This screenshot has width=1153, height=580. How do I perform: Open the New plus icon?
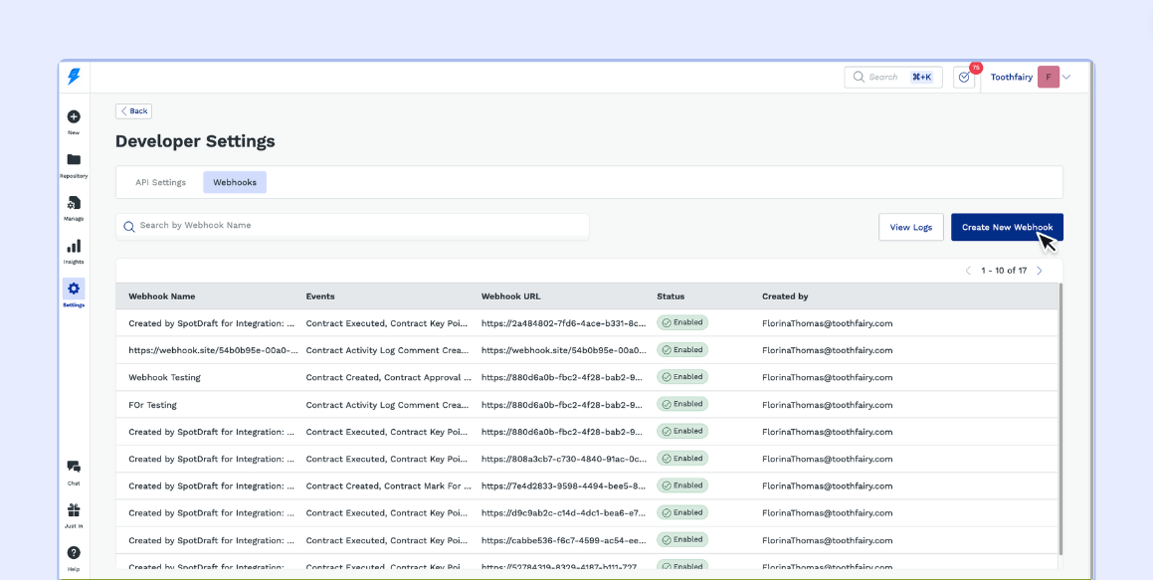(x=74, y=117)
